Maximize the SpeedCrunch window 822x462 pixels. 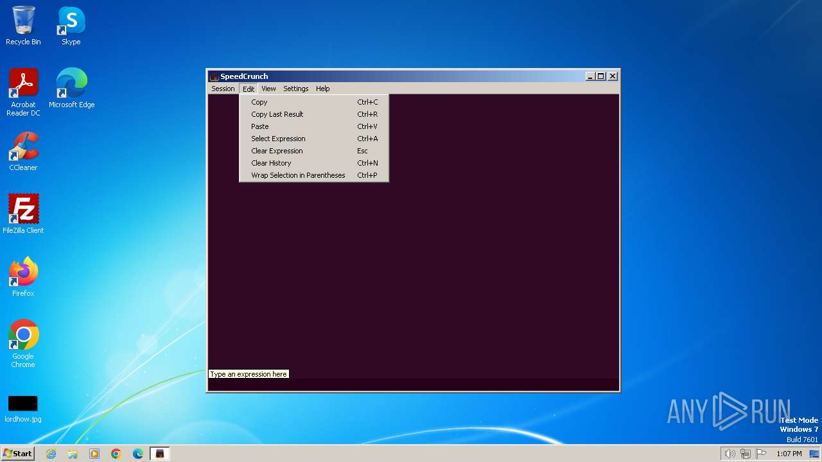point(601,76)
